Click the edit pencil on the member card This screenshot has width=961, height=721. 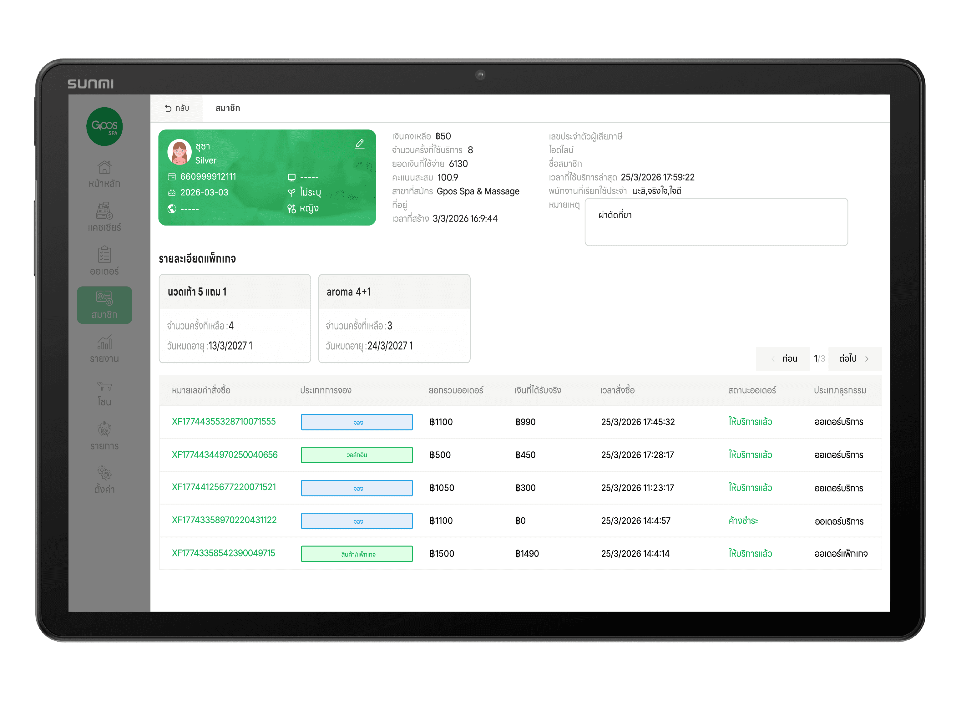tap(359, 144)
